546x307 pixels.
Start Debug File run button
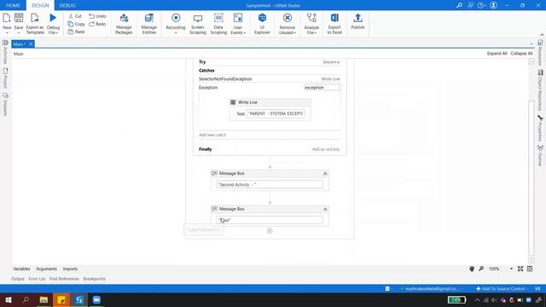tap(53, 24)
